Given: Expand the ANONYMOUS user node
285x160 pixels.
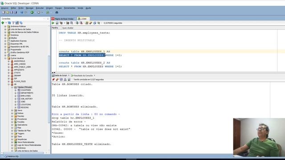Looking at the screenshot, I should tap(9, 61).
